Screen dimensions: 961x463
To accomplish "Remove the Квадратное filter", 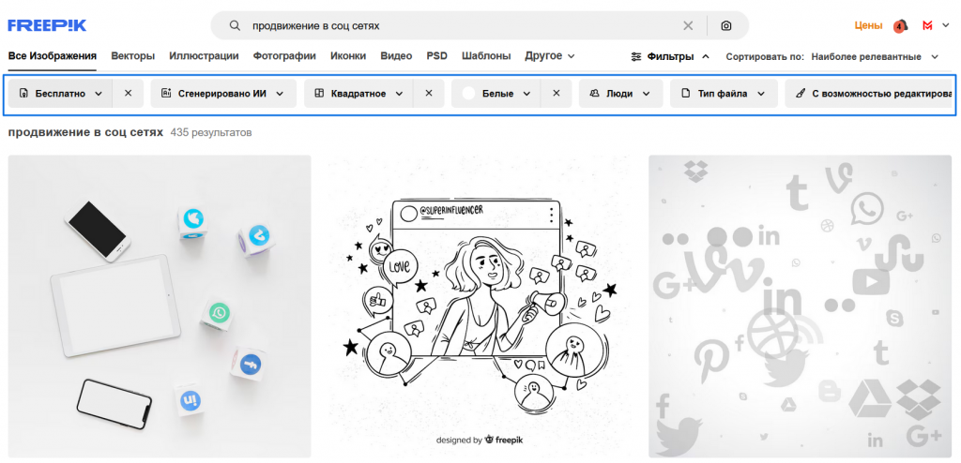I will 429,94.
